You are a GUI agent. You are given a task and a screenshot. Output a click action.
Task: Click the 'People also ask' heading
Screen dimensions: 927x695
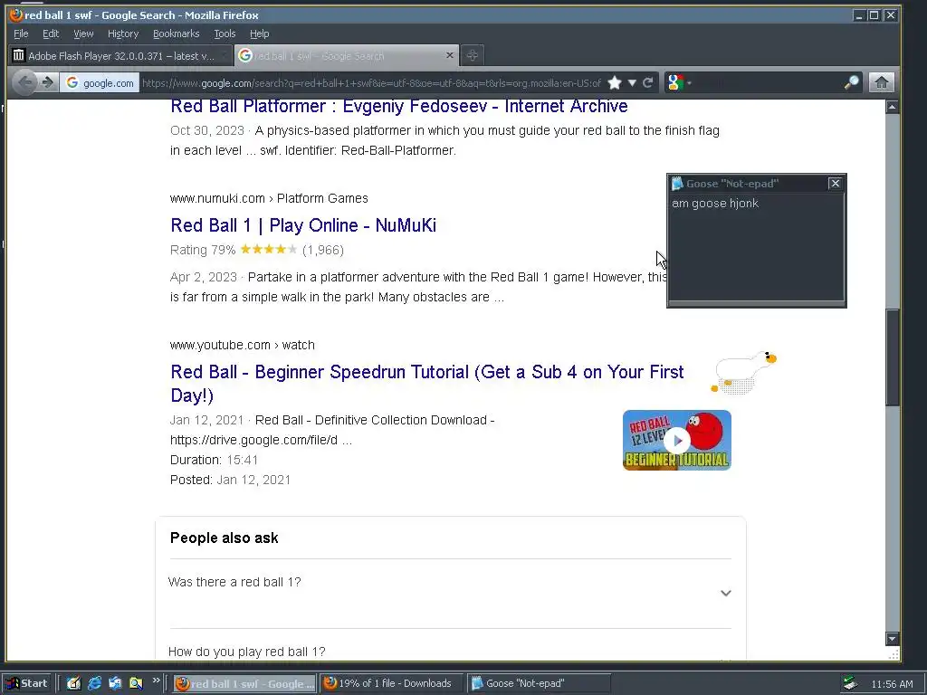[225, 538]
